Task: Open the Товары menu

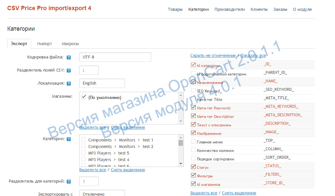Action: [x=175, y=9]
